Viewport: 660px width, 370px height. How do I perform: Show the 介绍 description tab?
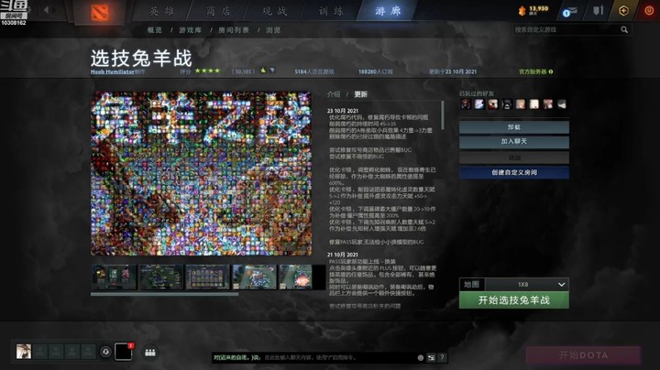tap(334, 94)
